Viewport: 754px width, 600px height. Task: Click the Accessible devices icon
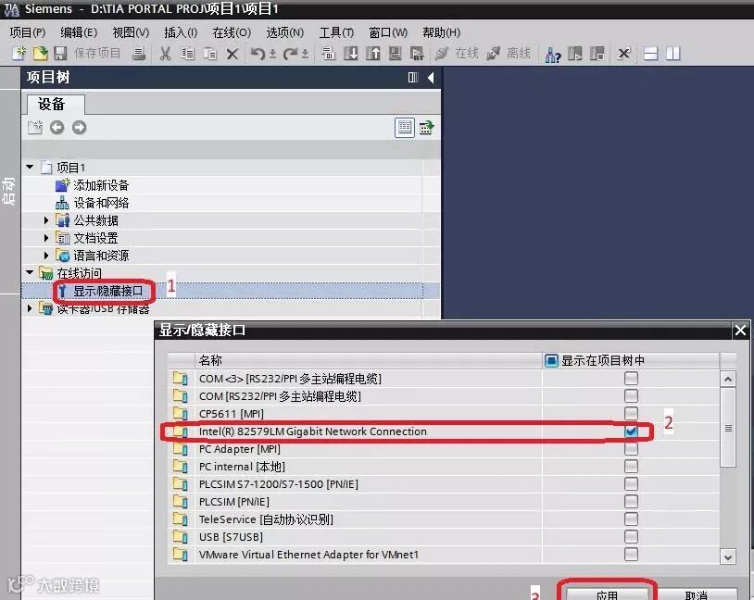click(552, 55)
